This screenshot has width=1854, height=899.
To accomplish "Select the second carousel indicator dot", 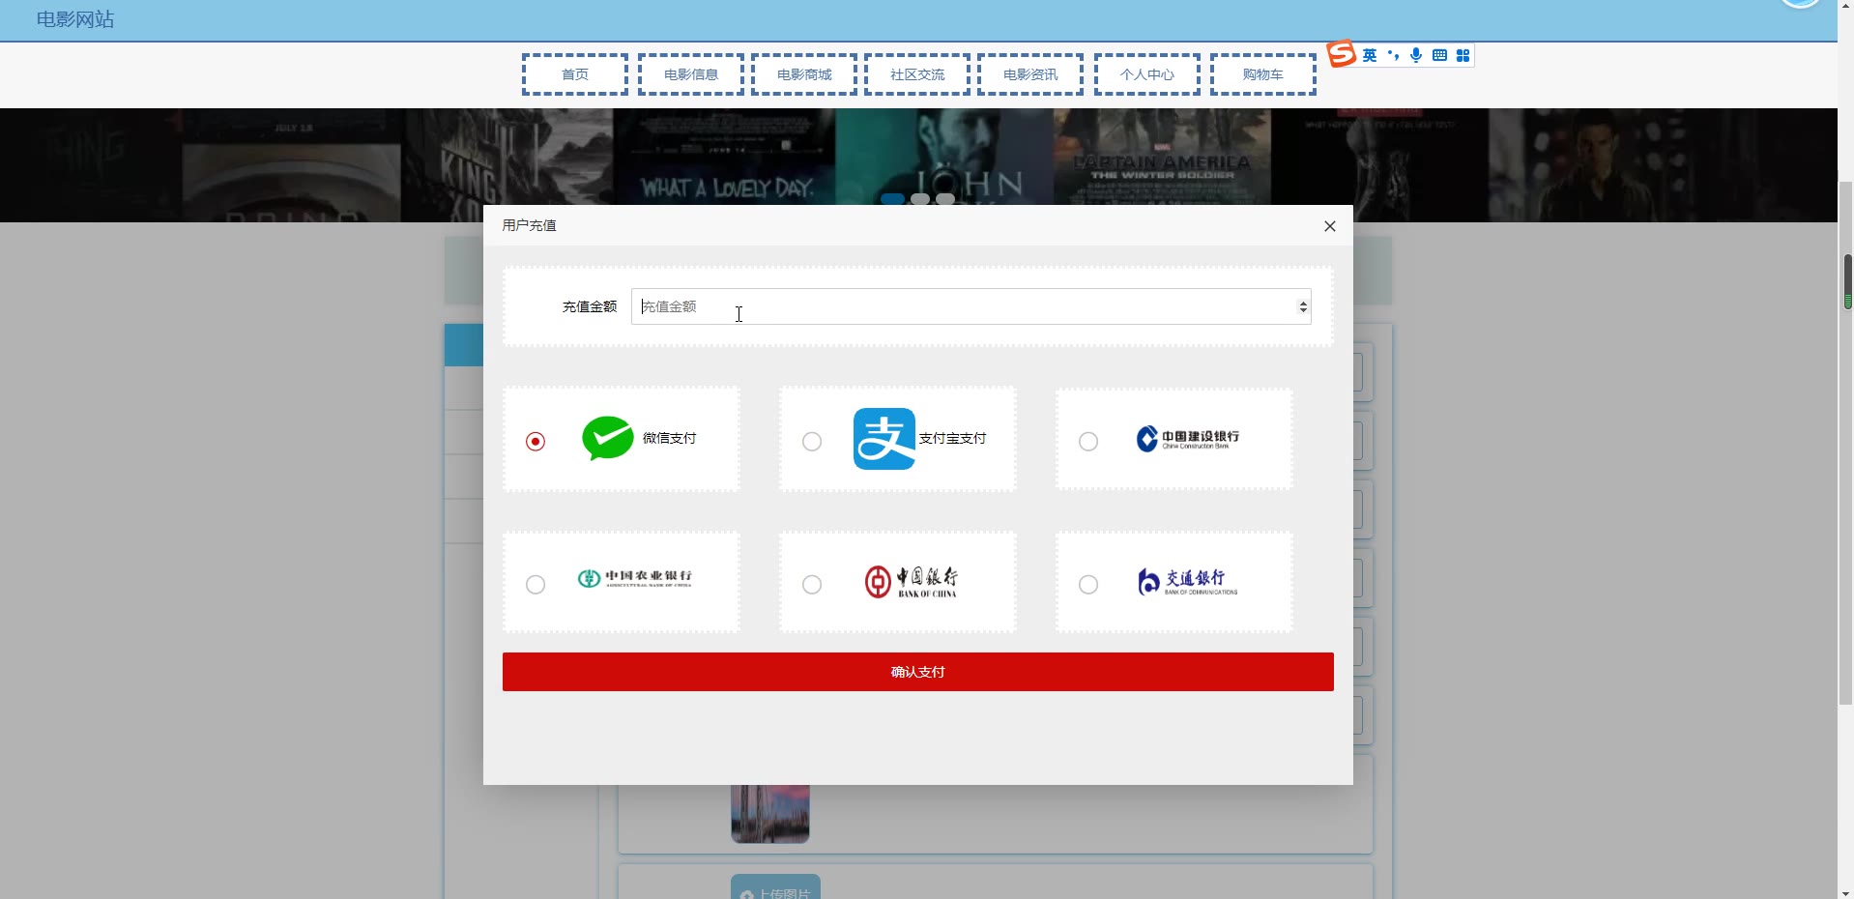I will (x=920, y=199).
